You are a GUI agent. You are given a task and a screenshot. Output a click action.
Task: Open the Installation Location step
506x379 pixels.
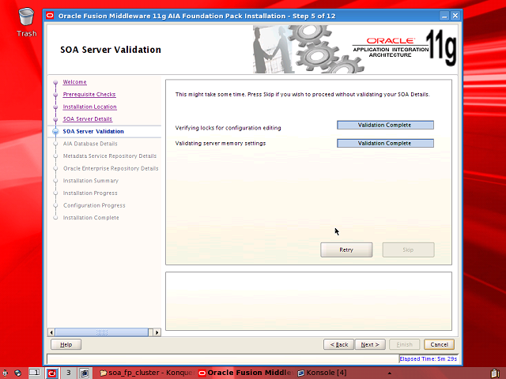click(89, 107)
